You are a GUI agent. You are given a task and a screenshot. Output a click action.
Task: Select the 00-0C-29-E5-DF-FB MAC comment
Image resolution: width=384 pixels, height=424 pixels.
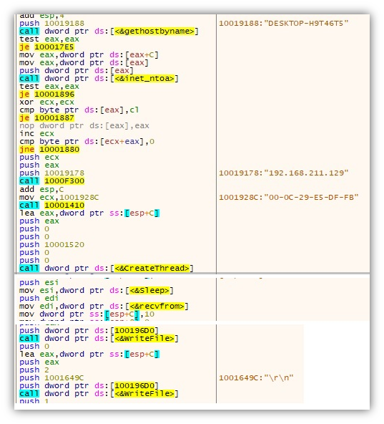point(288,198)
